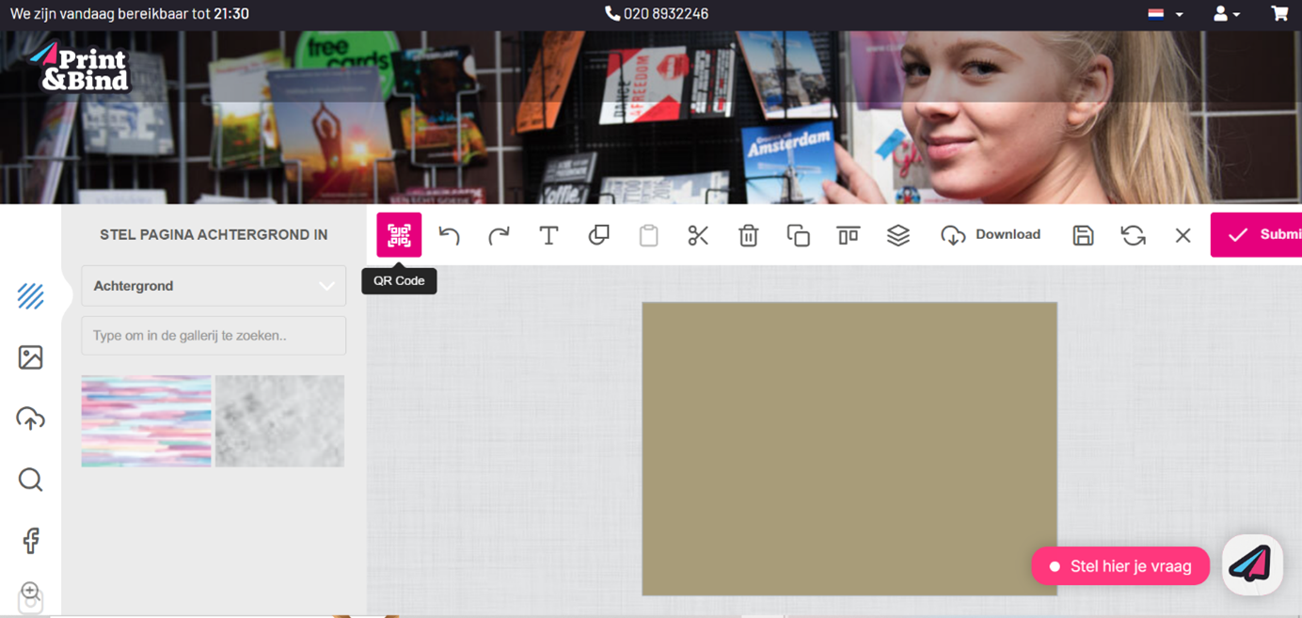This screenshot has height=618, width=1302.
Task: Select the Text tool
Action: click(x=548, y=235)
